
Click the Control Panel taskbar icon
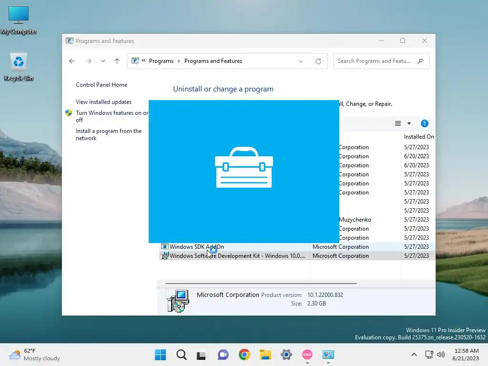(328, 355)
